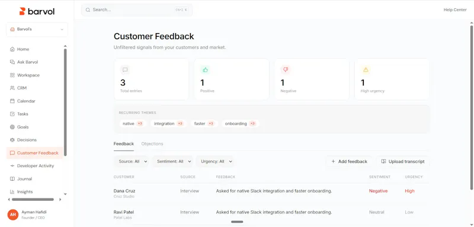Switch to the Feedback tab
The width and height of the screenshot is (474, 227).
[124, 144]
